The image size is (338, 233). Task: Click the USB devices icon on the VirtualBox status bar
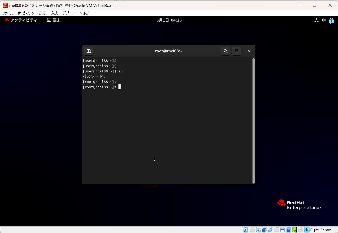point(270,230)
